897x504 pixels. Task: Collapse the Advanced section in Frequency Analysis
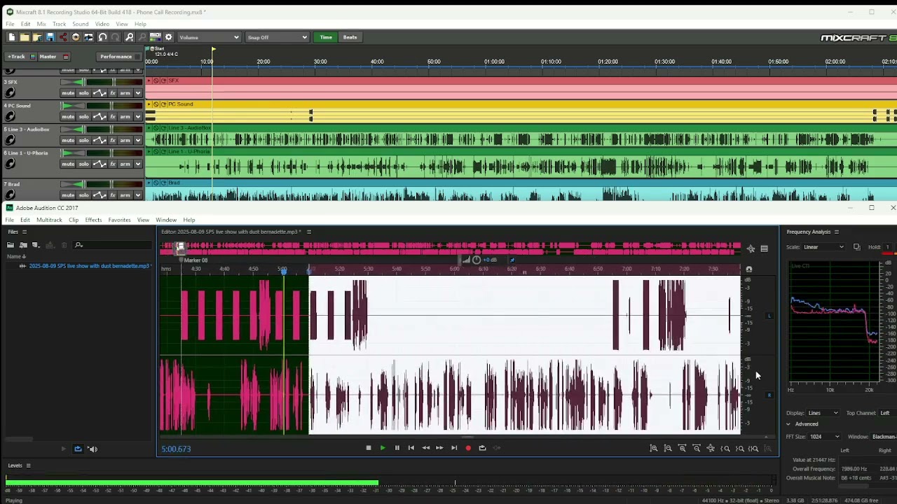tap(788, 424)
